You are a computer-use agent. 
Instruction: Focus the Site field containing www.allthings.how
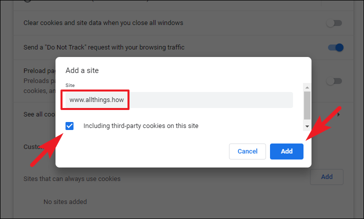[x=179, y=100]
